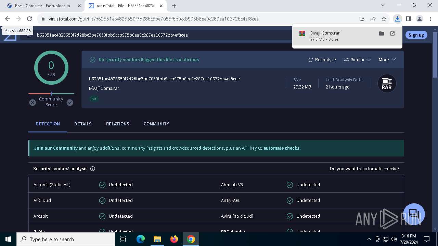
Task: Open downloads page in new tab icon
Action: click(x=392, y=33)
